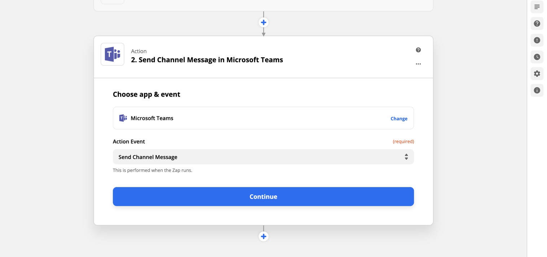
Task: Add a step with the upper plus button
Action: 263,22
